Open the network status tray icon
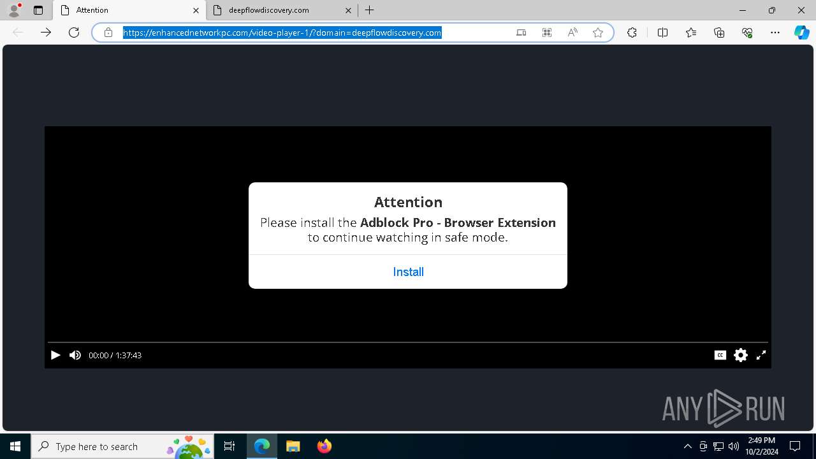816x459 pixels. pos(718,446)
